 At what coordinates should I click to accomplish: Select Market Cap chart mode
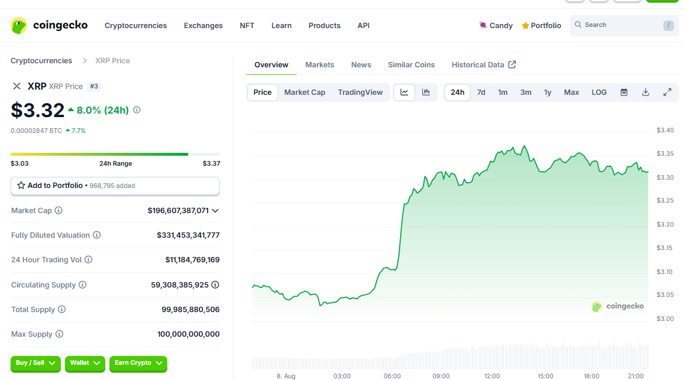tap(305, 93)
